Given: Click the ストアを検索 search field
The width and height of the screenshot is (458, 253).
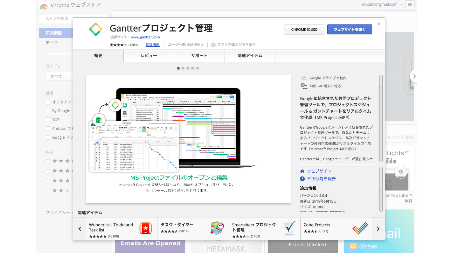Looking at the screenshot, I should coord(74,18).
